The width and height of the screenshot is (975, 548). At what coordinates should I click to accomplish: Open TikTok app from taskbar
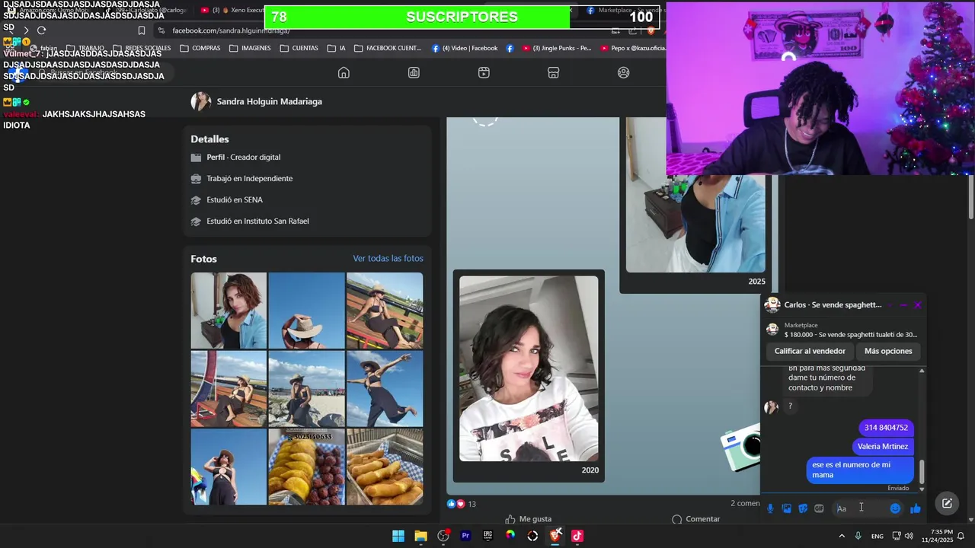[577, 536]
